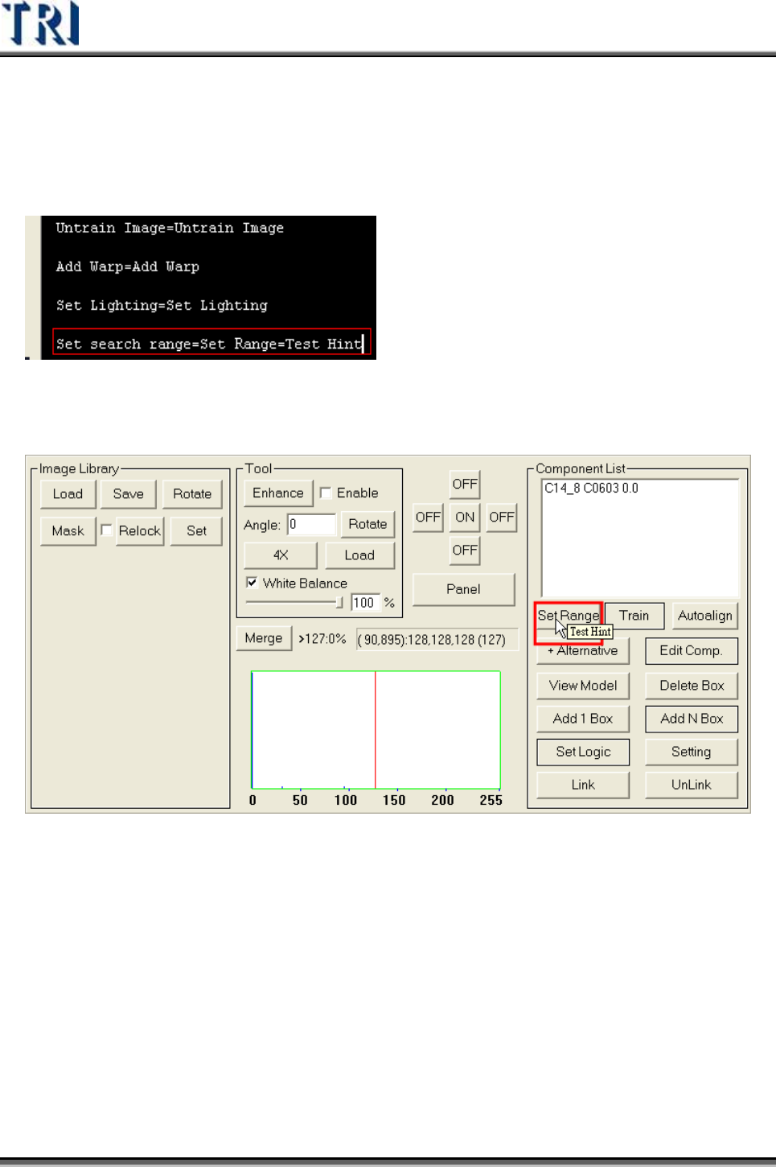Click the Load button in Image Library
This screenshot has height=1167, width=776.
pyautogui.click(x=68, y=494)
